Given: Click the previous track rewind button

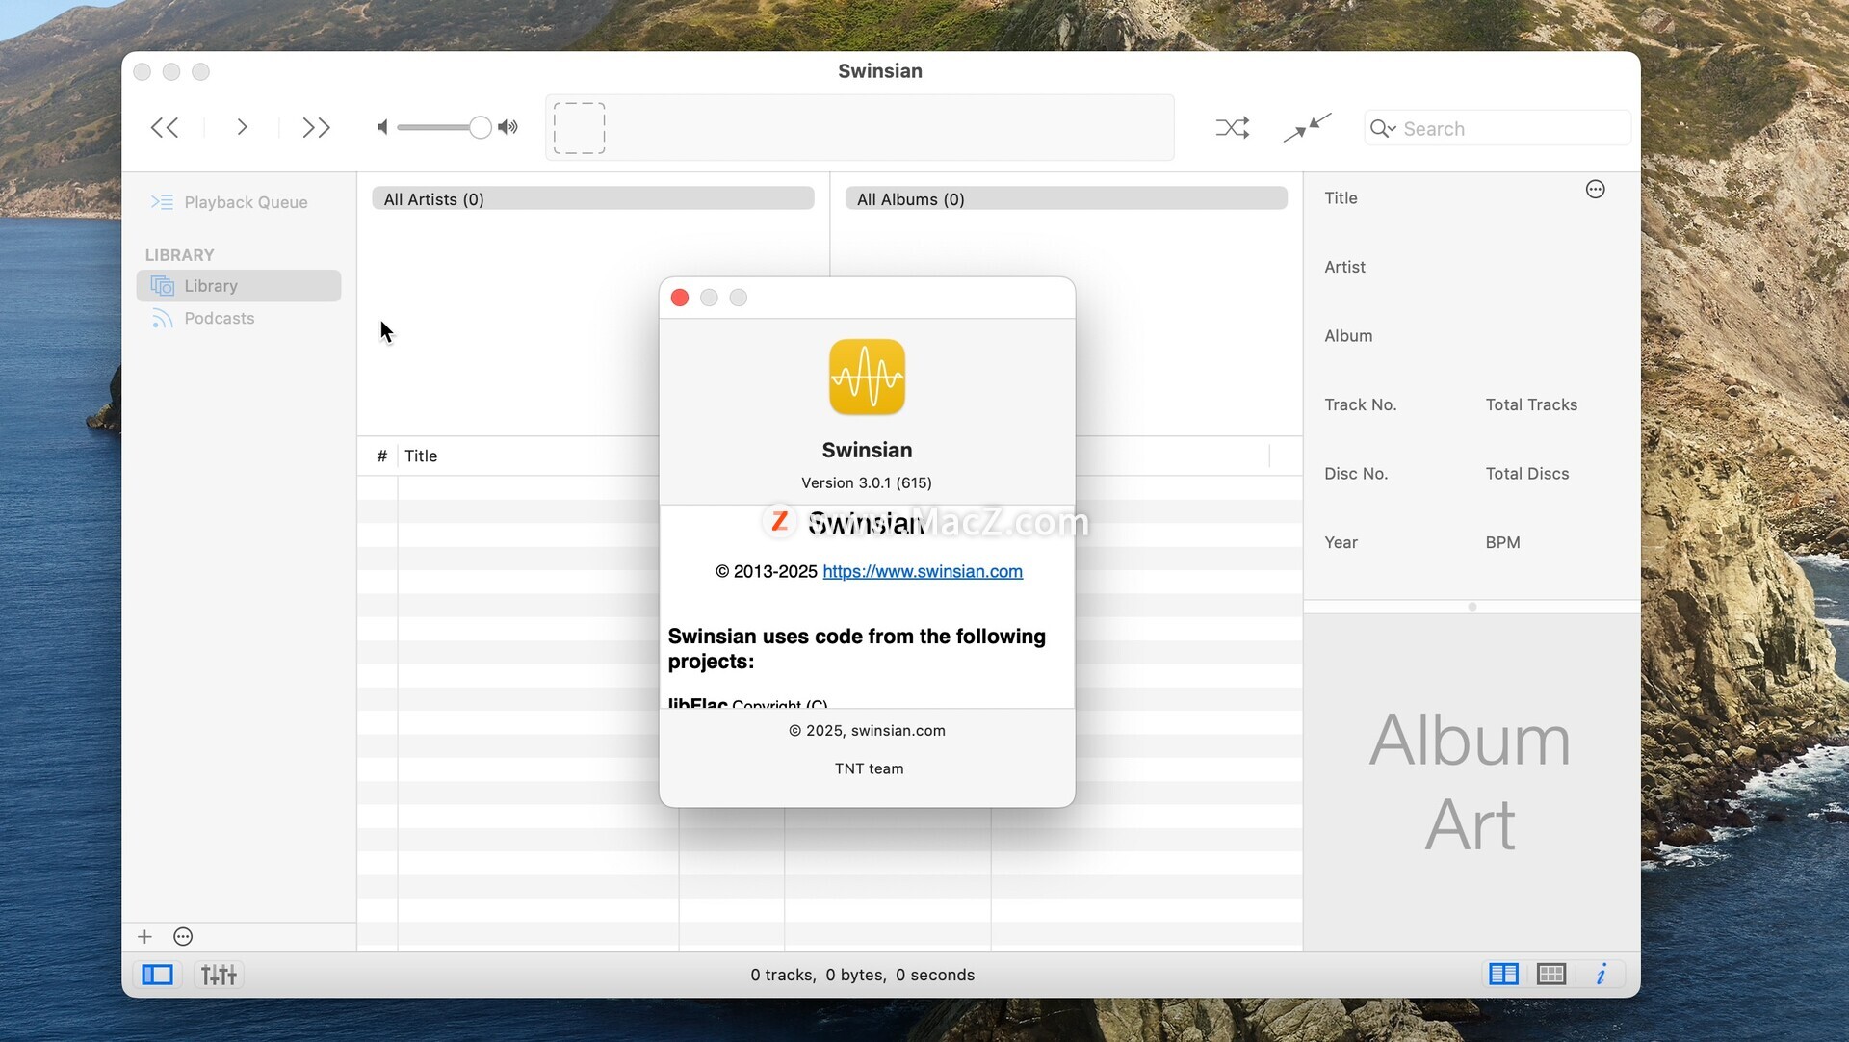Looking at the screenshot, I should tap(165, 128).
